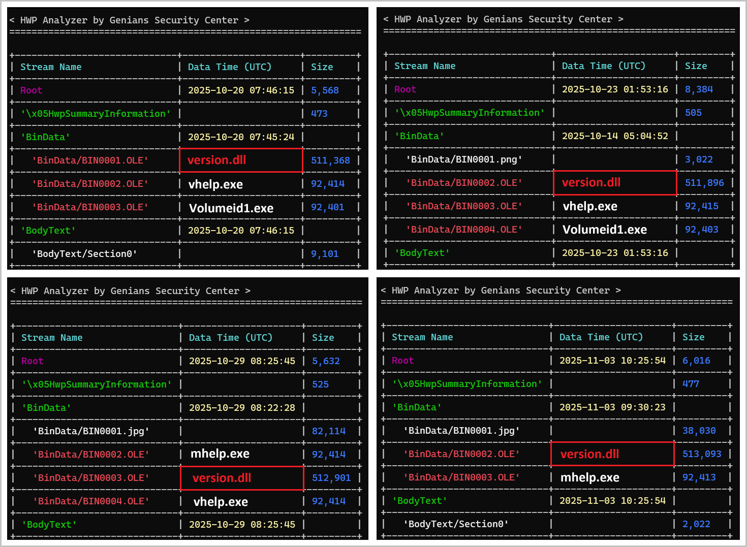Screen dimensions: 747x547
Task: Click the Volumeid1.exe label beside size 92,401
Action: point(231,208)
